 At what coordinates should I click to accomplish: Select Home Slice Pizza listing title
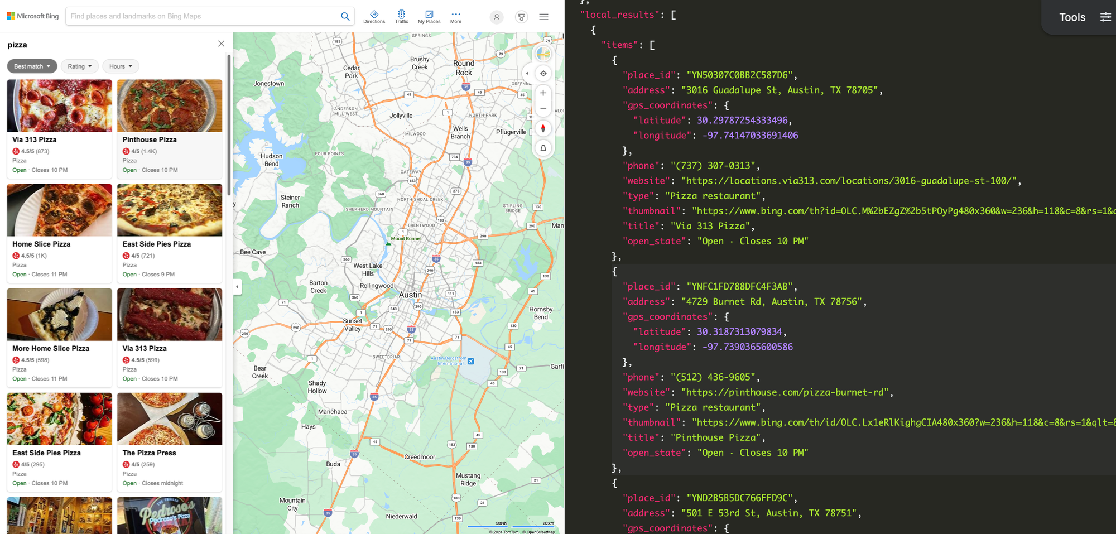[41, 244]
